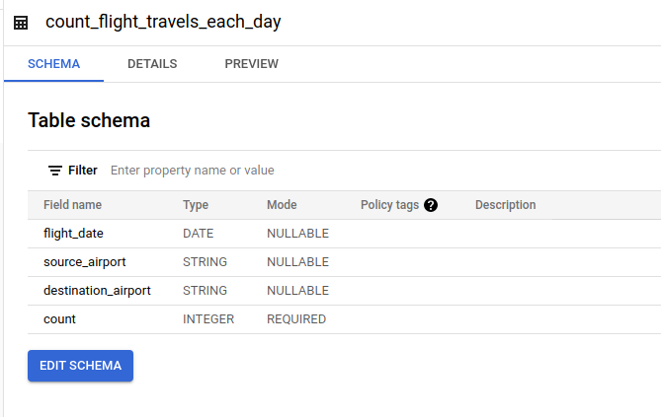Image resolution: width=661 pixels, height=417 pixels.
Task: Click the destination_airport field name
Action: click(x=97, y=291)
